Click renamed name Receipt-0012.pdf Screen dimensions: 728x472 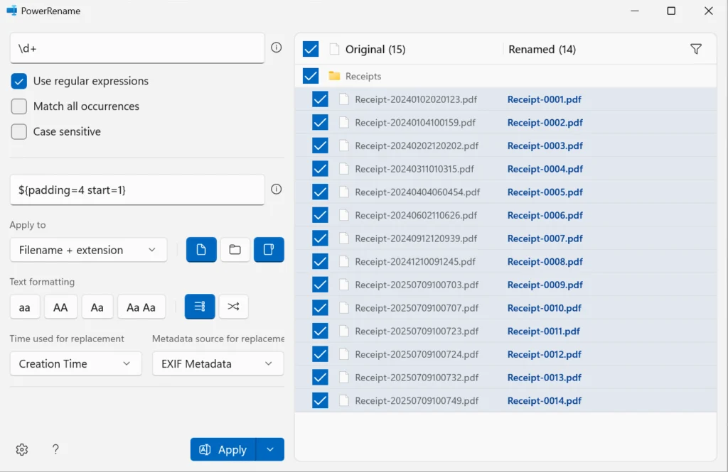tap(544, 354)
